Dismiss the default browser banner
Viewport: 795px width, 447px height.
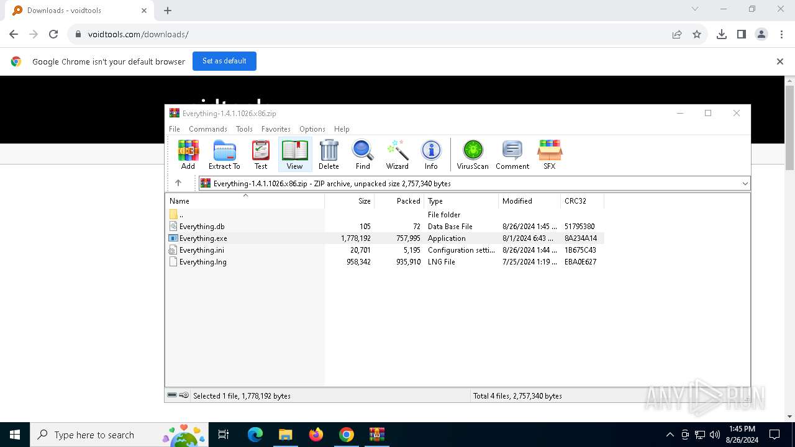pos(780,61)
